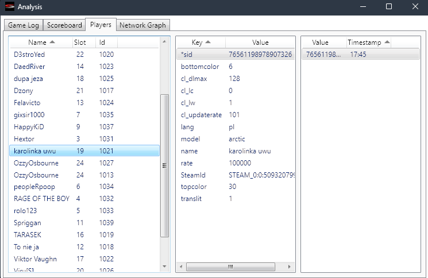Sort players by Id column header
Image resolution: width=428 pixels, height=278 pixels.
pyautogui.click(x=106, y=43)
